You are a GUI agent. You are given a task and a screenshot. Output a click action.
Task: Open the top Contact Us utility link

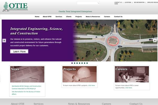[118, 2]
